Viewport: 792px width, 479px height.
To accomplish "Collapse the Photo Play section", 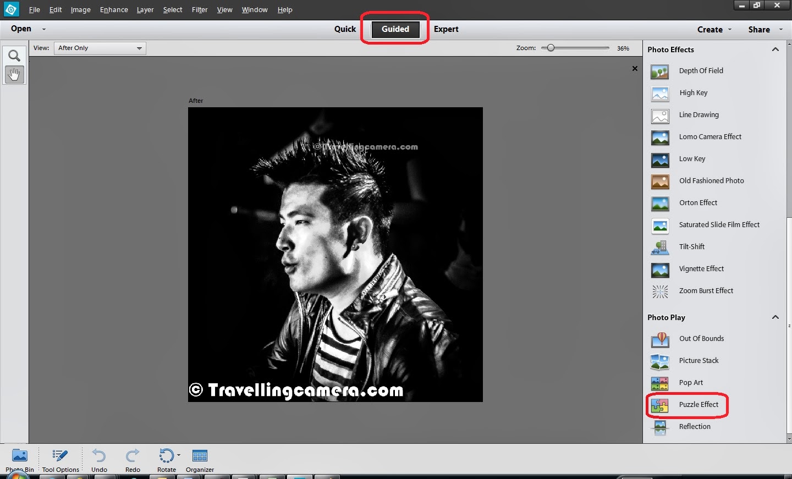I will point(776,317).
